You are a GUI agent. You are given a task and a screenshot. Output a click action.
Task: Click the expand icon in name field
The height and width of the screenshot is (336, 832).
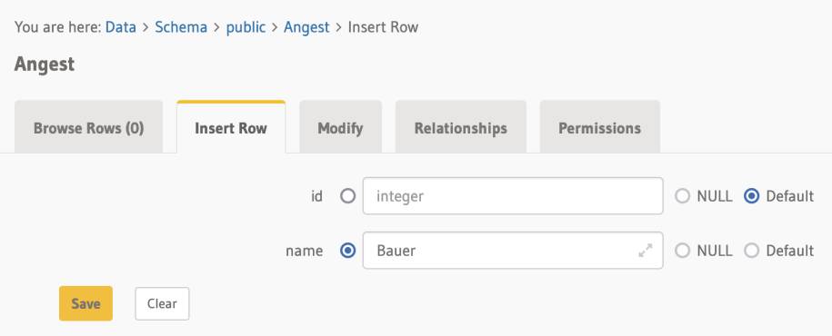(646, 250)
